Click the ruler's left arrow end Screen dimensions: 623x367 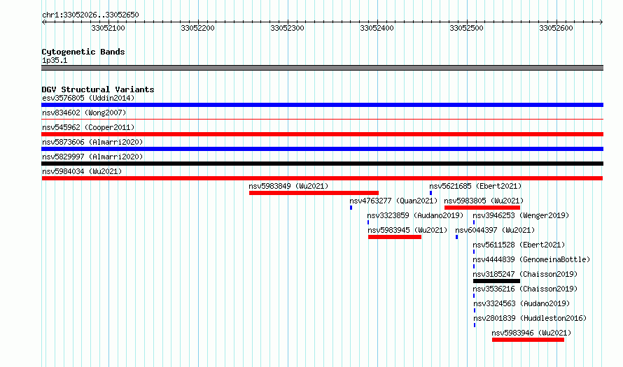43,22
